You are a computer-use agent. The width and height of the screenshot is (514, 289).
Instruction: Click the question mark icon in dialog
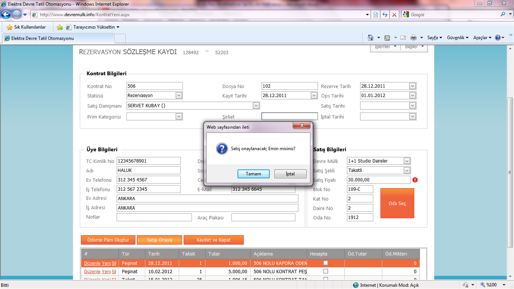[x=222, y=148]
